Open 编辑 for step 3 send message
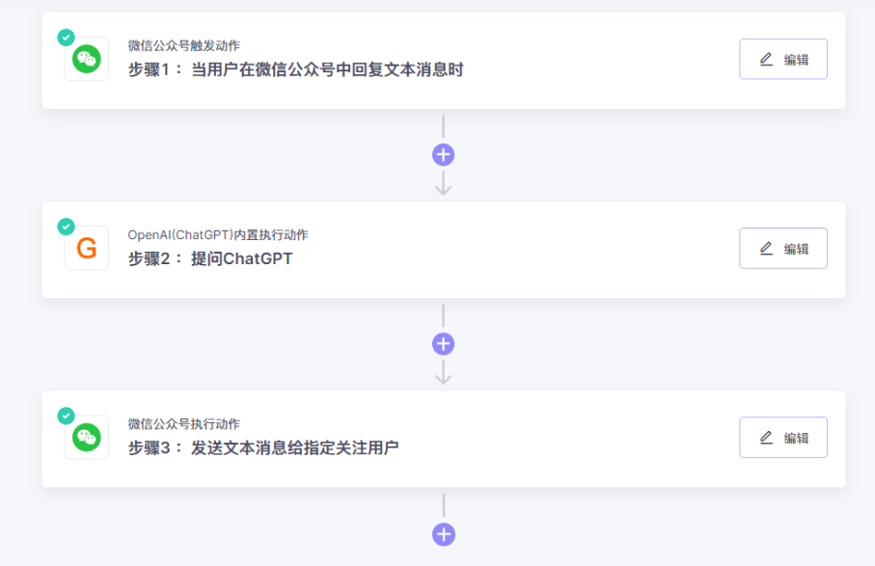Viewport: 875px width, 566px height. 782,437
